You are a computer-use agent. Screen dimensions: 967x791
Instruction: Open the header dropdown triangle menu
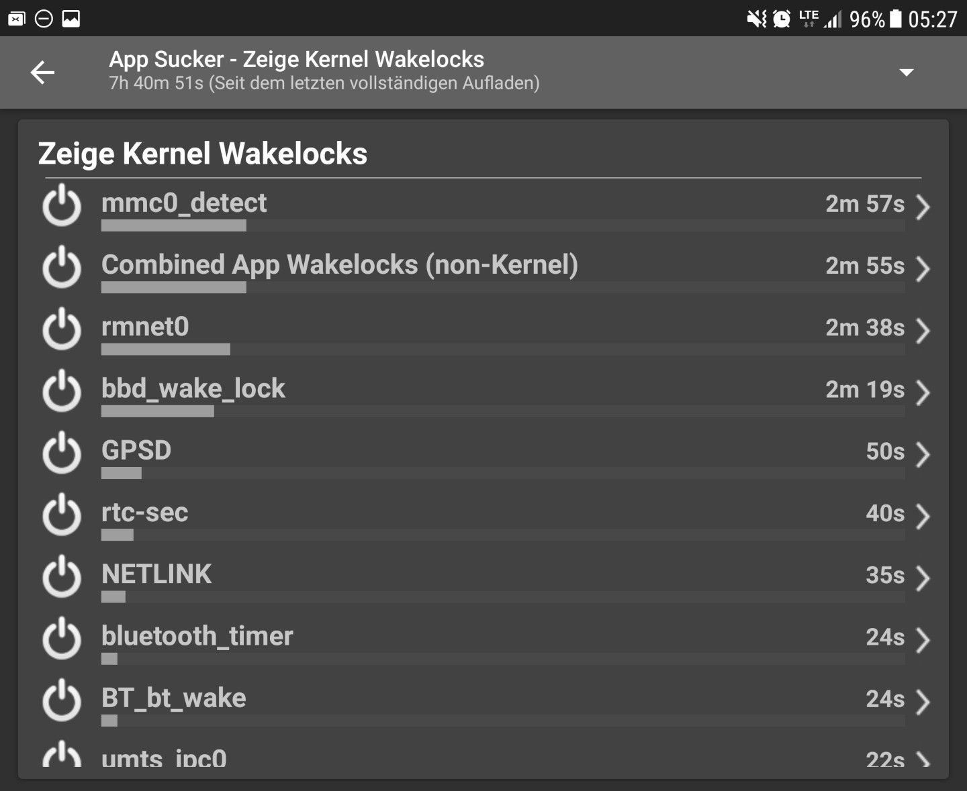(x=906, y=72)
